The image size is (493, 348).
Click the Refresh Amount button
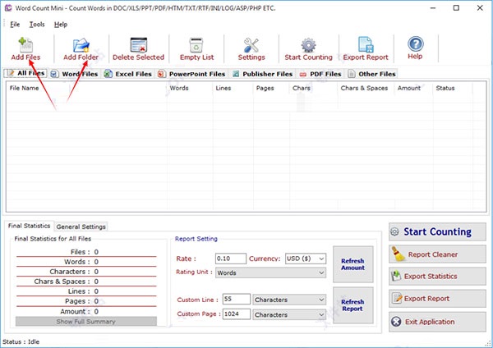tap(352, 263)
